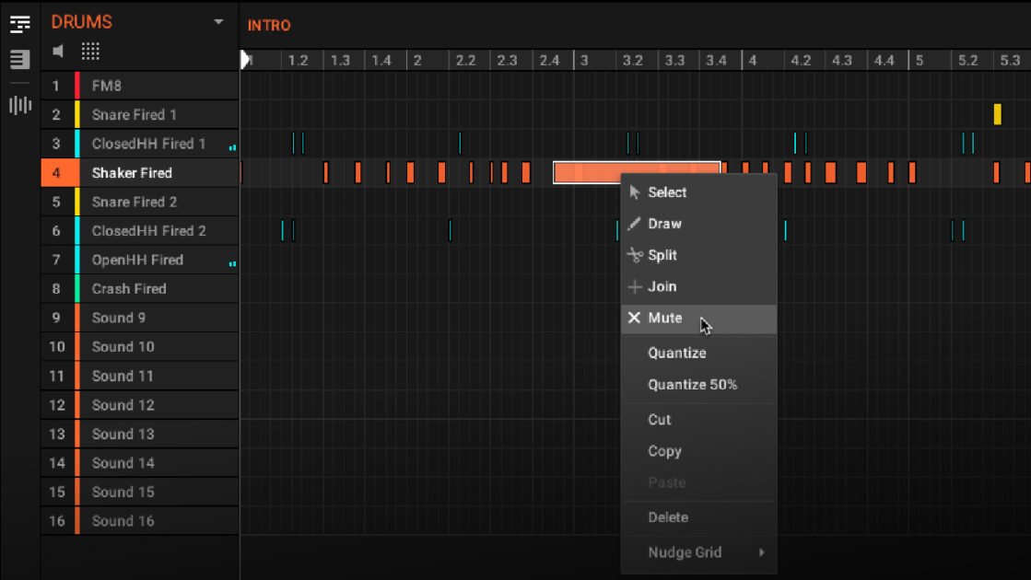Open the DRUMS group dropdown arrow
This screenshot has height=580, width=1031.
point(218,22)
